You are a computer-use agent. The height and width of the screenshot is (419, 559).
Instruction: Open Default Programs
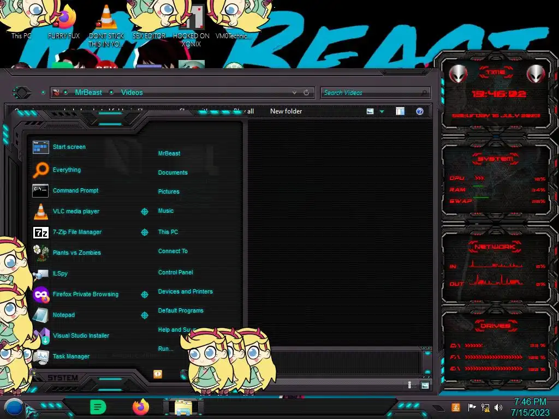click(x=181, y=310)
